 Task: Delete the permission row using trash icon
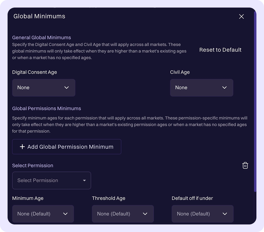[x=245, y=165]
